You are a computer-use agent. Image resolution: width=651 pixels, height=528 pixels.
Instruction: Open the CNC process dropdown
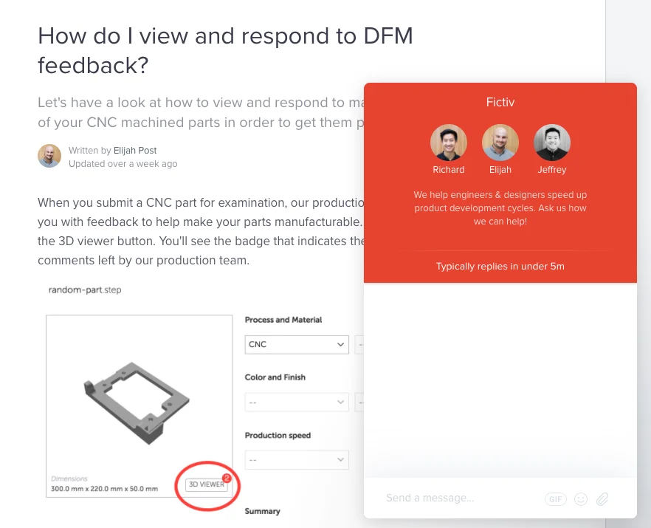tap(297, 344)
